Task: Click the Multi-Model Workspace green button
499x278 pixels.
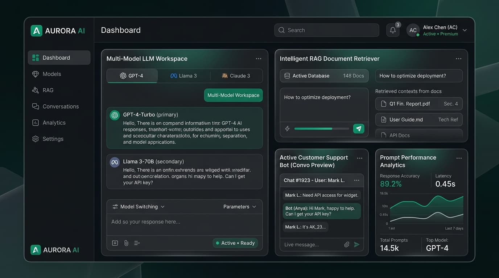Action: pyautogui.click(x=233, y=95)
